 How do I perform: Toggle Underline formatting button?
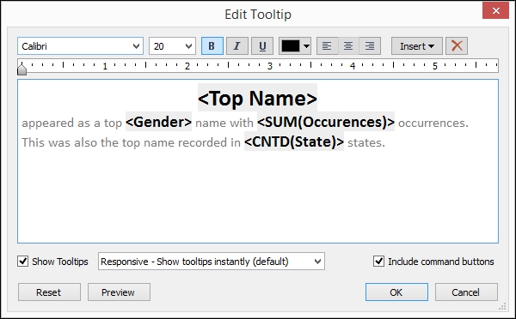(262, 46)
